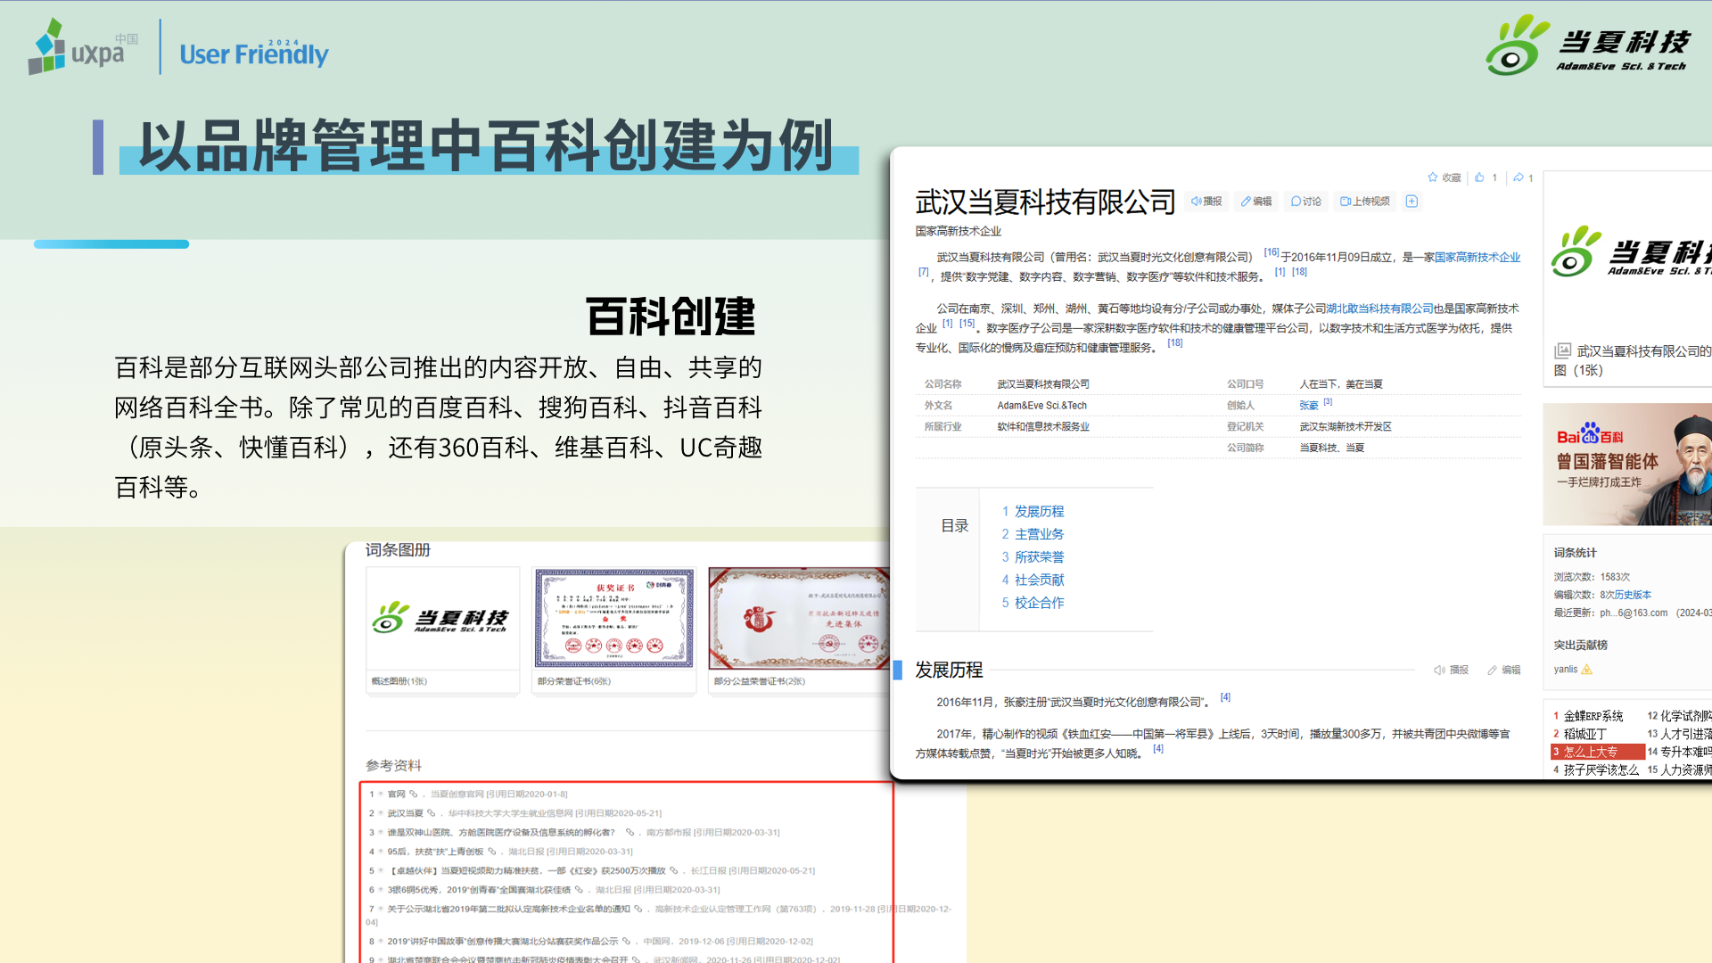Image resolution: width=1712 pixels, height=963 pixels.
Task: Click the 上传视频 upload video button
Action: point(1365,202)
